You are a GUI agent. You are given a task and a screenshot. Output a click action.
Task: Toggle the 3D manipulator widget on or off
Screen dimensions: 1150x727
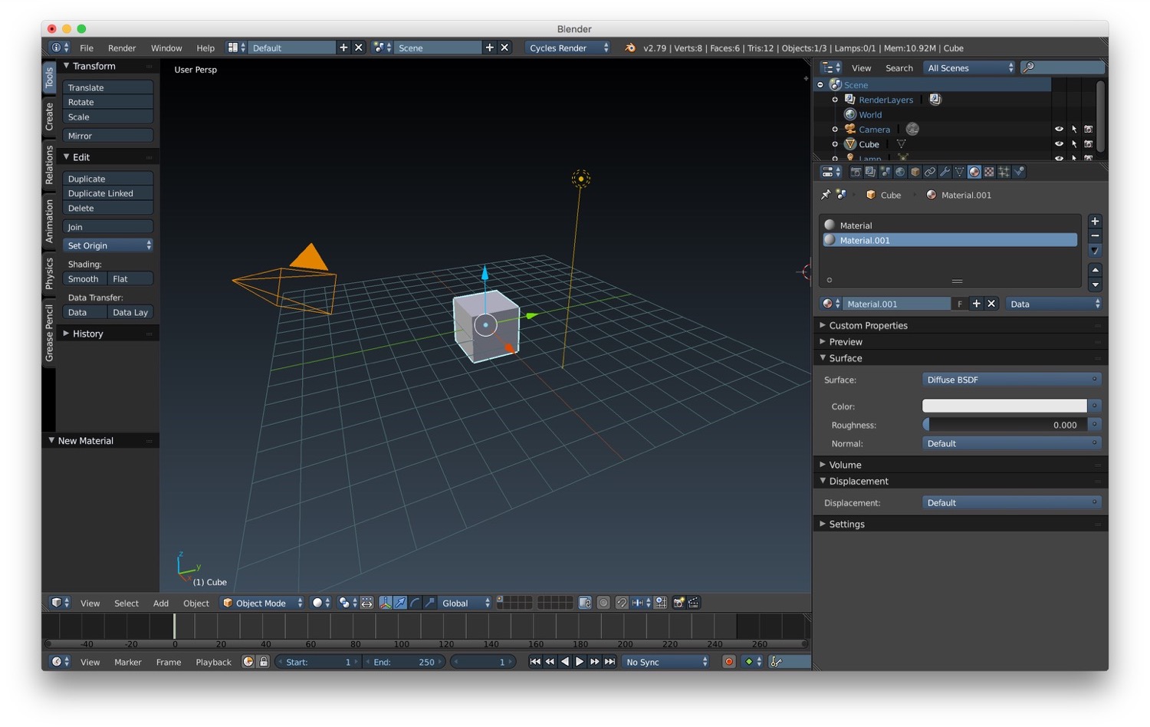386,603
